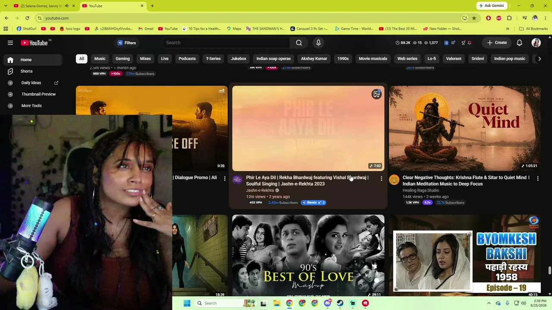Select the Mixes filter chip
Viewport: 552px width, 310px height.
[x=145, y=59]
